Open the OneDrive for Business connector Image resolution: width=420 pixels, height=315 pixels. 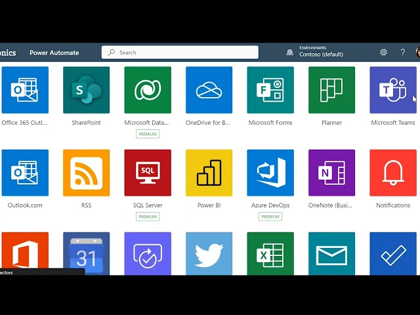coord(209,90)
